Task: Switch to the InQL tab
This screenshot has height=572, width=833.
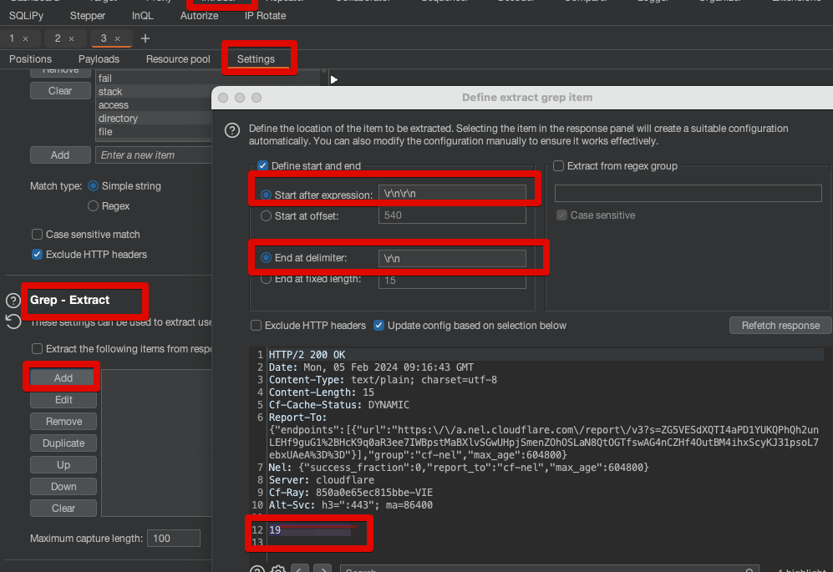Action: click(142, 16)
